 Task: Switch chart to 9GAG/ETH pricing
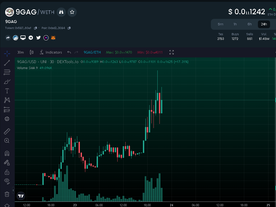tap(92, 52)
